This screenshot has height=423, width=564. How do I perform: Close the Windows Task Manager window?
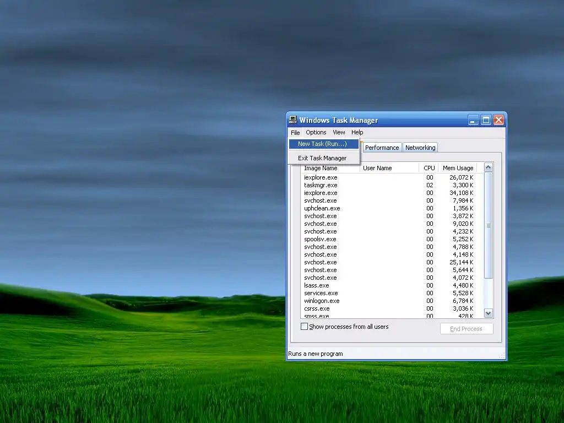498,120
